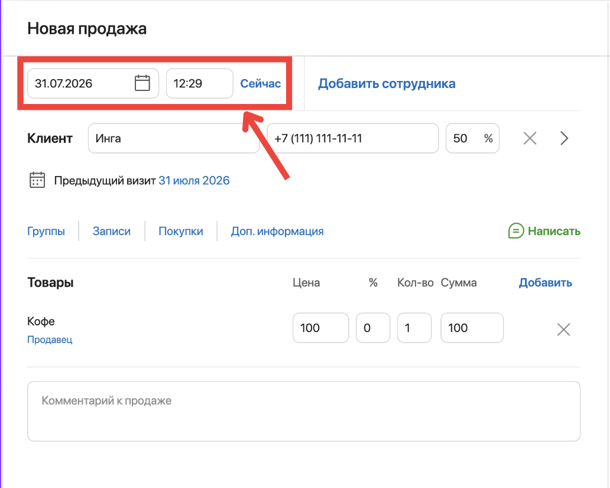Set time with Сейчас link
This screenshot has width=610, height=488.
260,84
